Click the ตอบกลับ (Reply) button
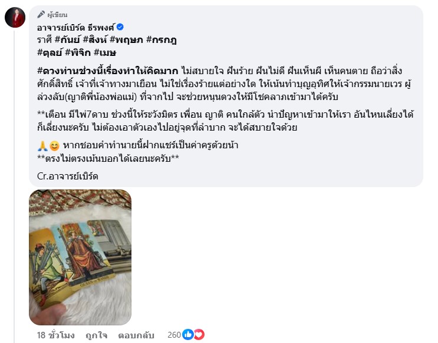The image size is (438, 343). click(136, 335)
